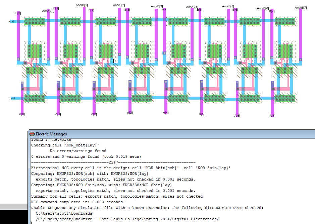315x224 pixels.
Task: Select the A[6] export label
Action: [x=237, y=116]
